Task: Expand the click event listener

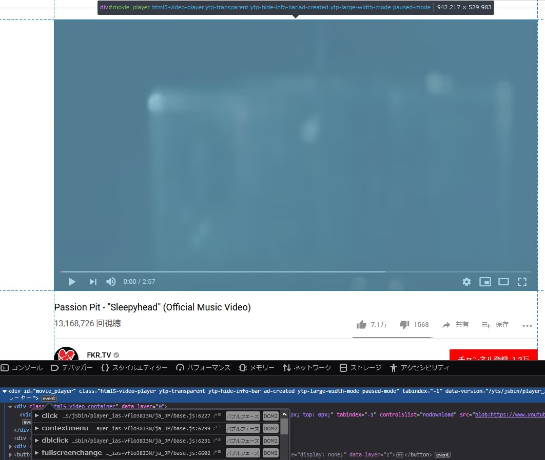Action: click(x=36, y=415)
